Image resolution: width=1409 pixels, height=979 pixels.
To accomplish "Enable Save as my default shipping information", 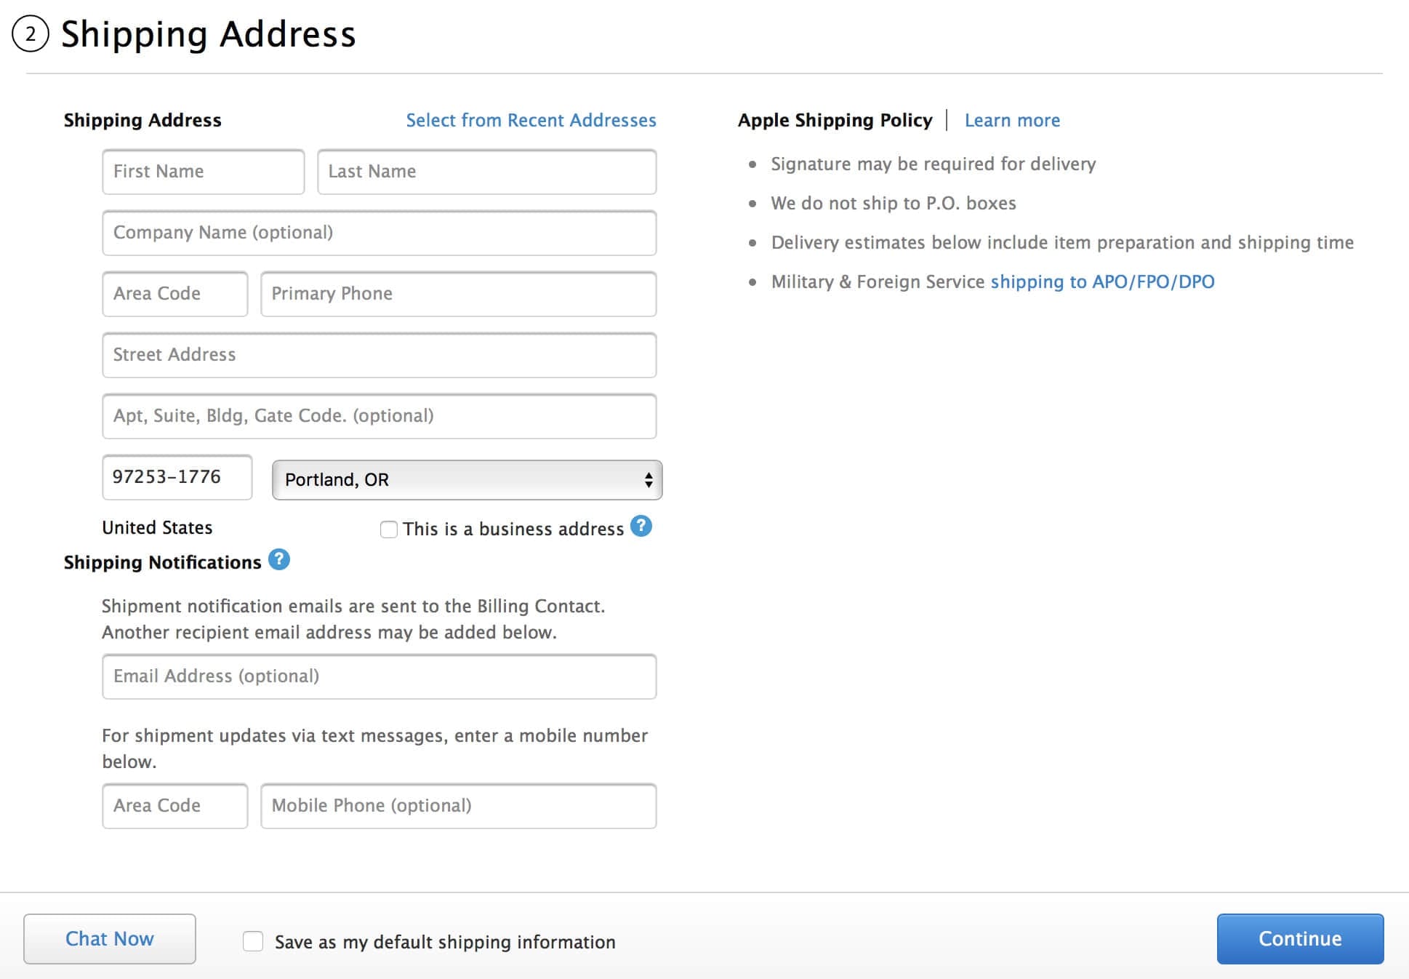I will click(x=253, y=941).
